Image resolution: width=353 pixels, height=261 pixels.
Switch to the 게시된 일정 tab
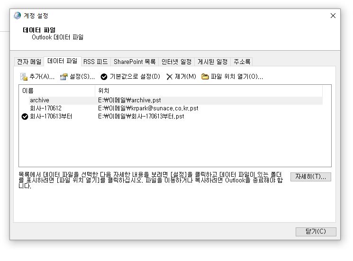click(213, 62)
